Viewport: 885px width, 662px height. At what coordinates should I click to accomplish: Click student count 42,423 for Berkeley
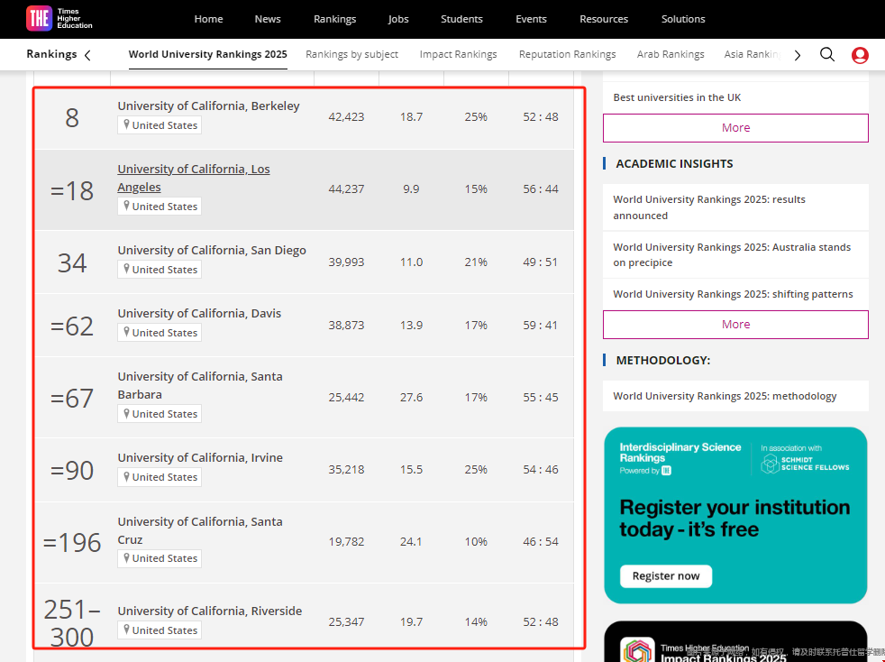pos(346,117)
